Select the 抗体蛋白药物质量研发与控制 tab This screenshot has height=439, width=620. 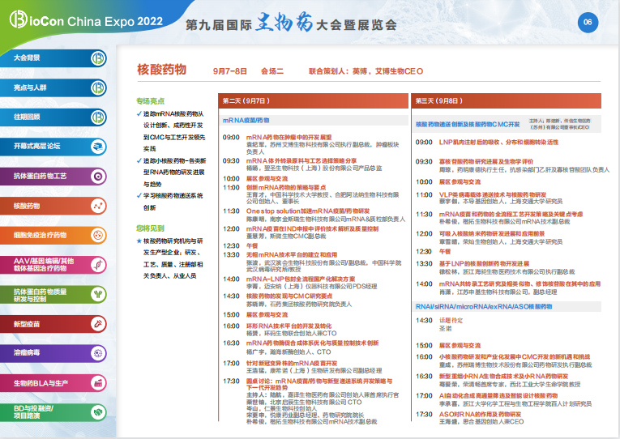(45, 294)
